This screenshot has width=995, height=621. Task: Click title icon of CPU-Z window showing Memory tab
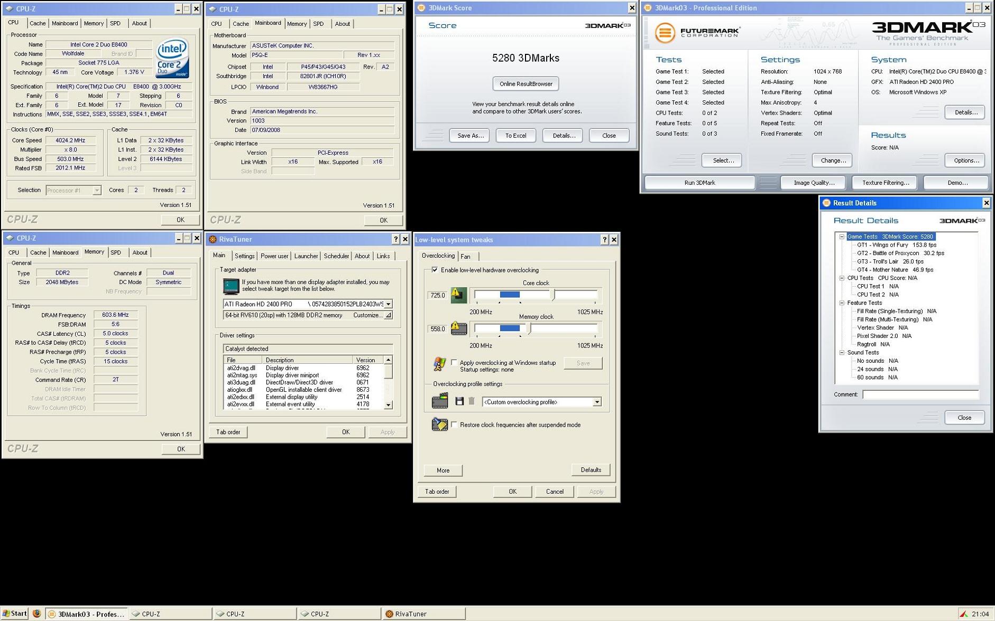tap(9, 238)
